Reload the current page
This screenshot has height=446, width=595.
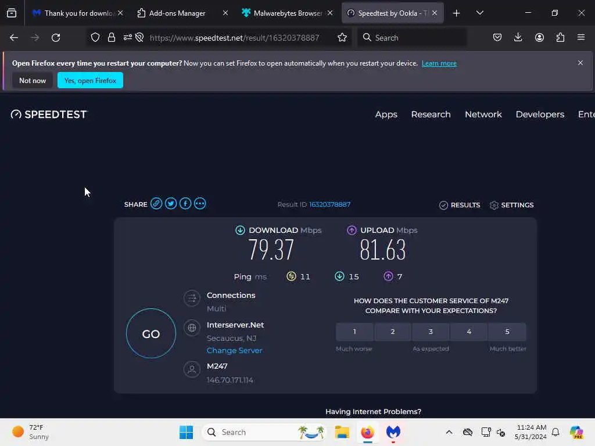point(56,38)
